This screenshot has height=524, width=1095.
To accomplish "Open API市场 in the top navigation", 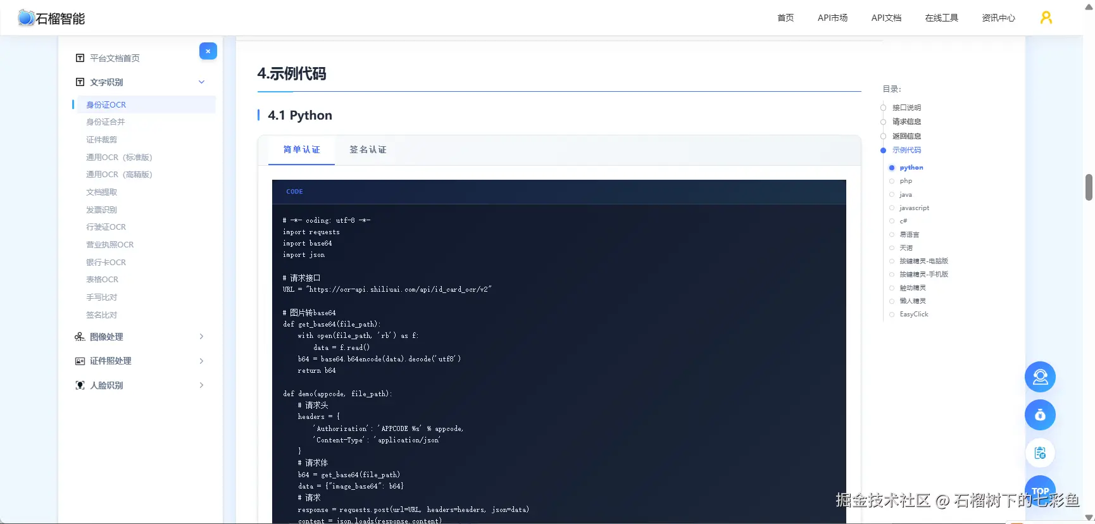I will (832, 18).
